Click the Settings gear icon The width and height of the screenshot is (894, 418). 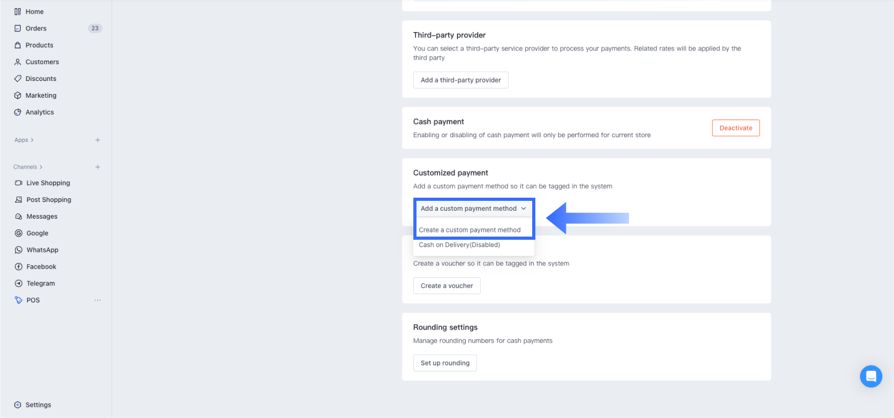(x=18, y=405)
